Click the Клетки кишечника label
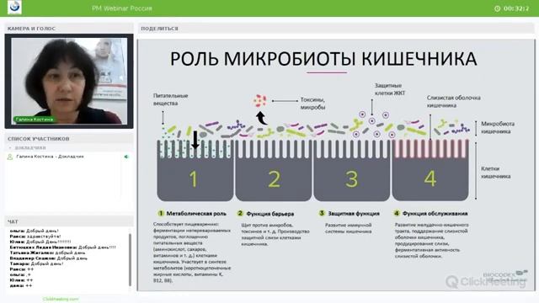This screenshot has height=303, width=539. pyautogui.click(x=495, y=173)
